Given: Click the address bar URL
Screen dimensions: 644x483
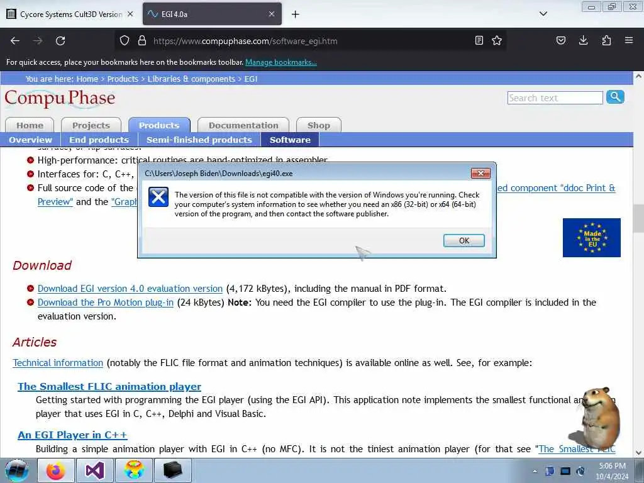Looking at the screenshot, I should (x=245, y=41).
